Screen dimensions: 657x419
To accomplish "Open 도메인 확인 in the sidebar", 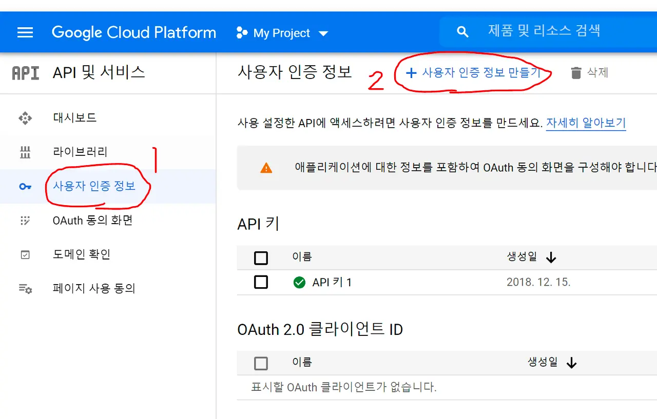I will [x=82, y=255].
